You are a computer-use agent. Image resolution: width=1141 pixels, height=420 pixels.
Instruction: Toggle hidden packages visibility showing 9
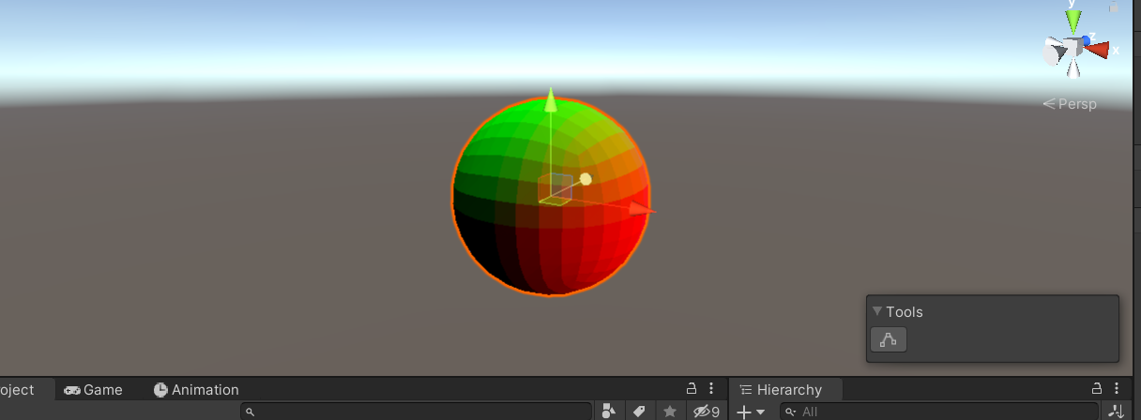(706, 411)
